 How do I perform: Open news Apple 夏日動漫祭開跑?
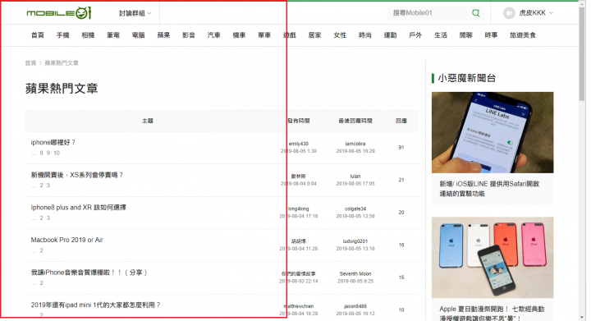coord(492,314)
